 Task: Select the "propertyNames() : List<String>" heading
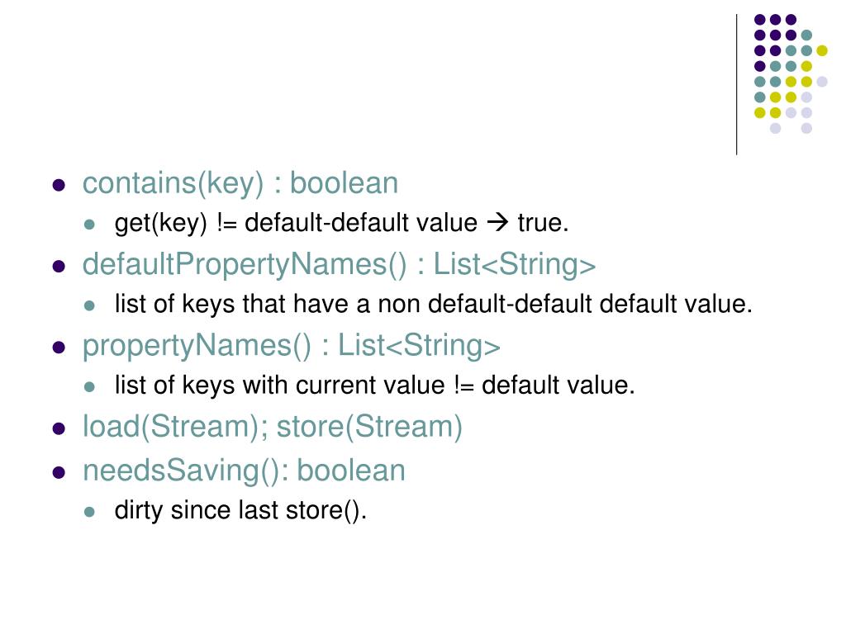pyautogui.click(x=291, y=346)
